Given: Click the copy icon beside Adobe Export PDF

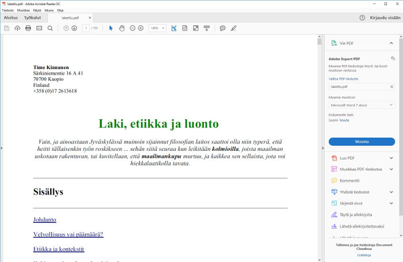Looking at the screenshot, I should (x=393, y=59).
